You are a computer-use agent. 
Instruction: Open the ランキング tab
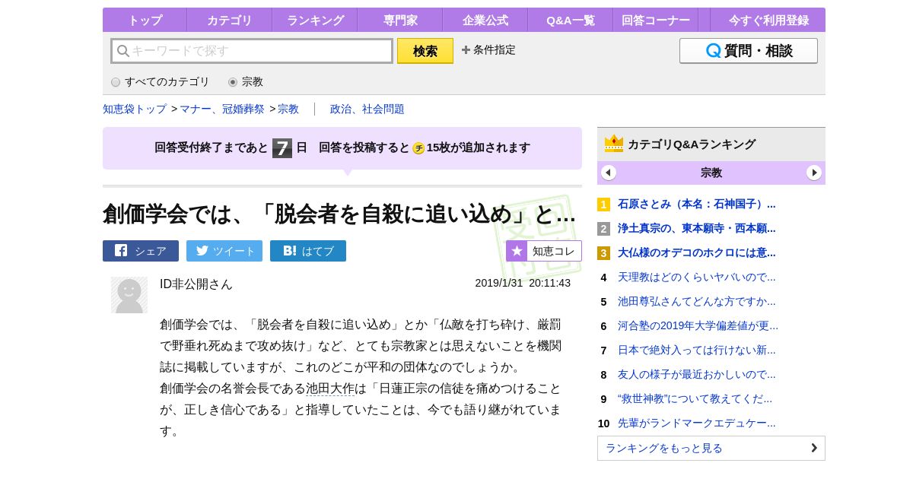coord(315,21)
